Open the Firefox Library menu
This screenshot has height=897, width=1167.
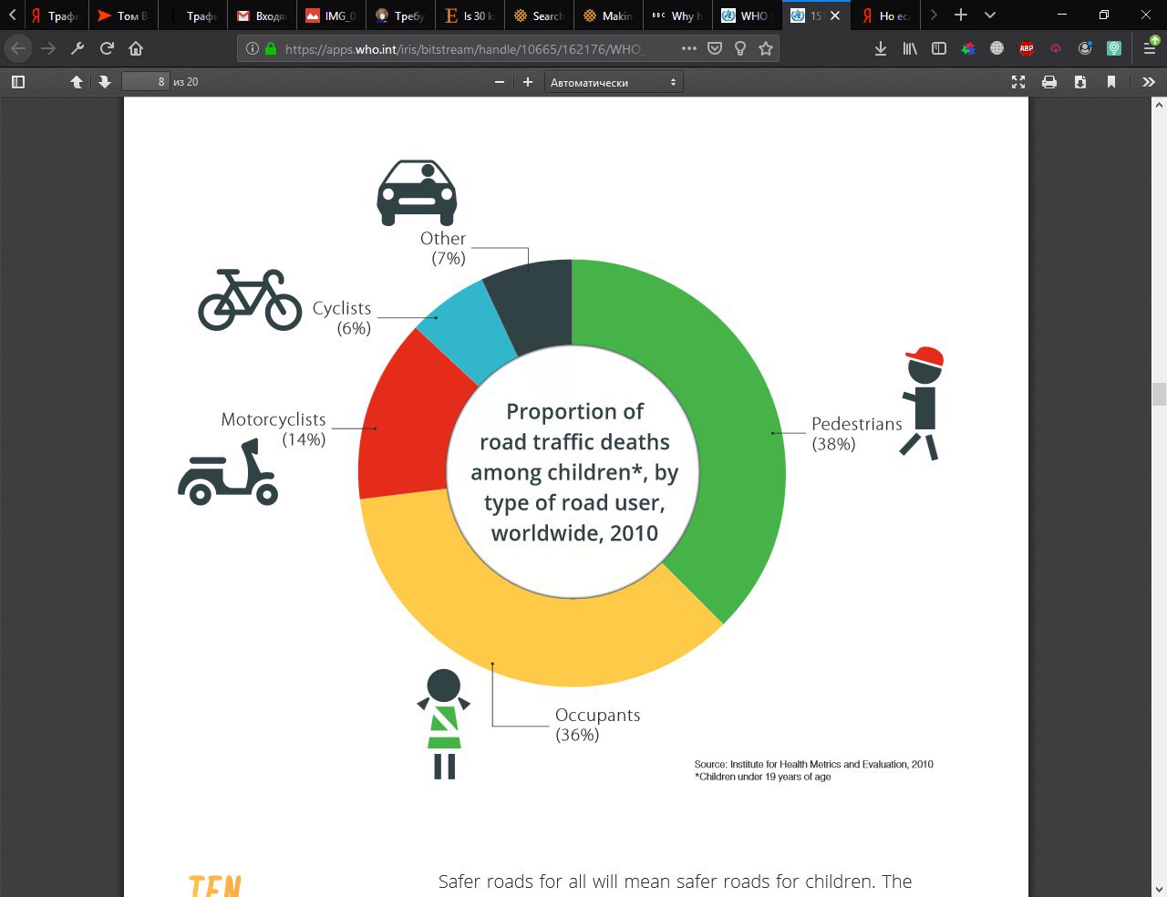coord(910,48)
